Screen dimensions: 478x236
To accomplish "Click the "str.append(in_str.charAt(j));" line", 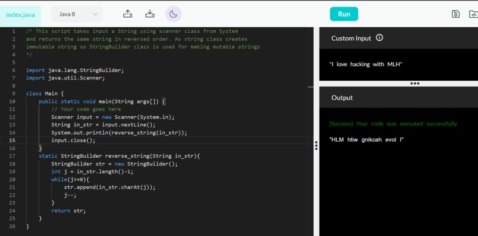I will point(110,187).
